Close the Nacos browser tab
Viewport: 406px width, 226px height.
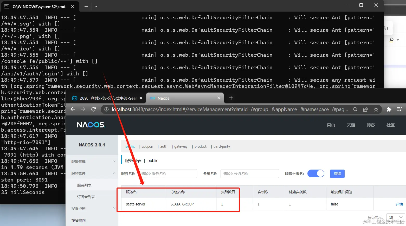(218, 98)
